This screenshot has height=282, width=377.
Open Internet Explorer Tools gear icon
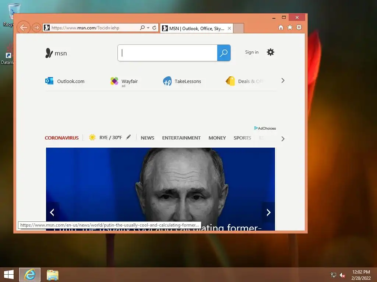pos(299,27)
